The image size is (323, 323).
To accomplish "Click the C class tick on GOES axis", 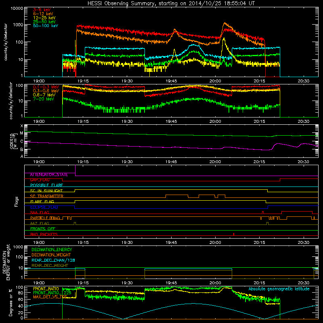I will point(22,142).
